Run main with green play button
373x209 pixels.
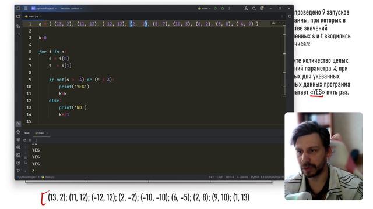click(x=216, y=8)
